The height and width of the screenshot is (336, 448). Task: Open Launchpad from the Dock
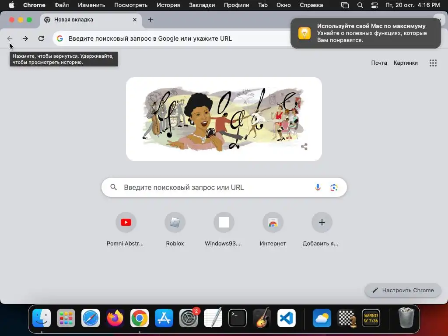coord(66,318)
